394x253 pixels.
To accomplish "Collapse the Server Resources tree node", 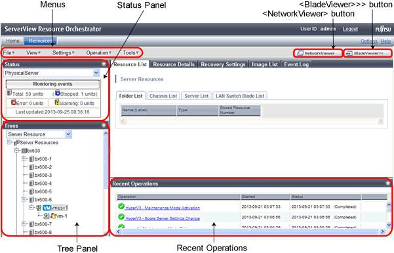I will click(x=9, y=142).
